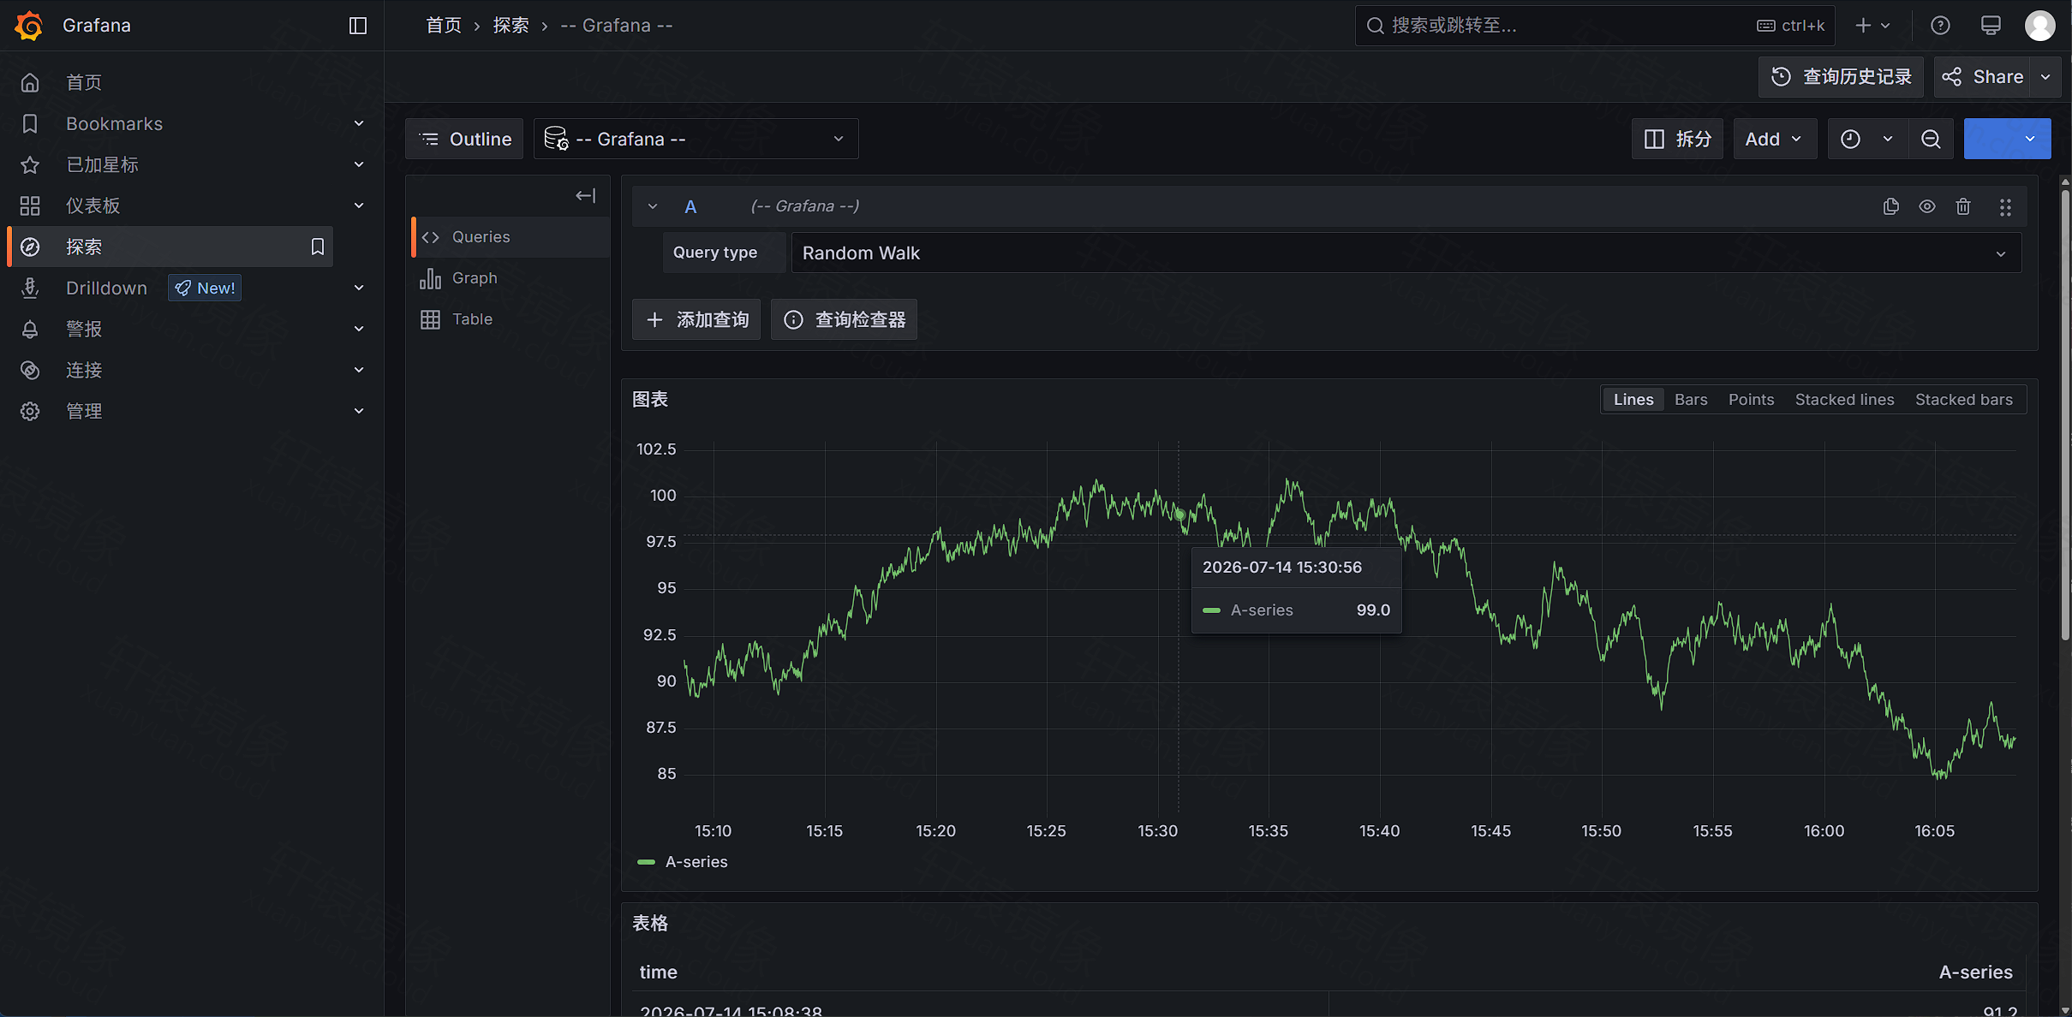Click the New! badge beside Drilldown

coord(205,288)
